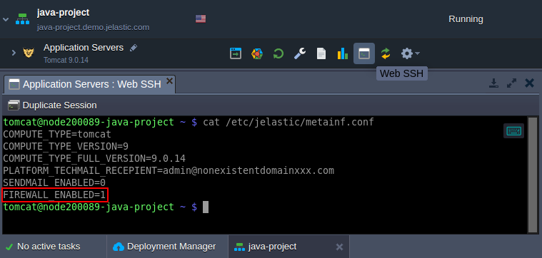Image resolution: width=542 pixels, height=258 pixels.
Task: Click the cat /etc/jelastic/metainf.conf command
Action: tap(288, 122)
